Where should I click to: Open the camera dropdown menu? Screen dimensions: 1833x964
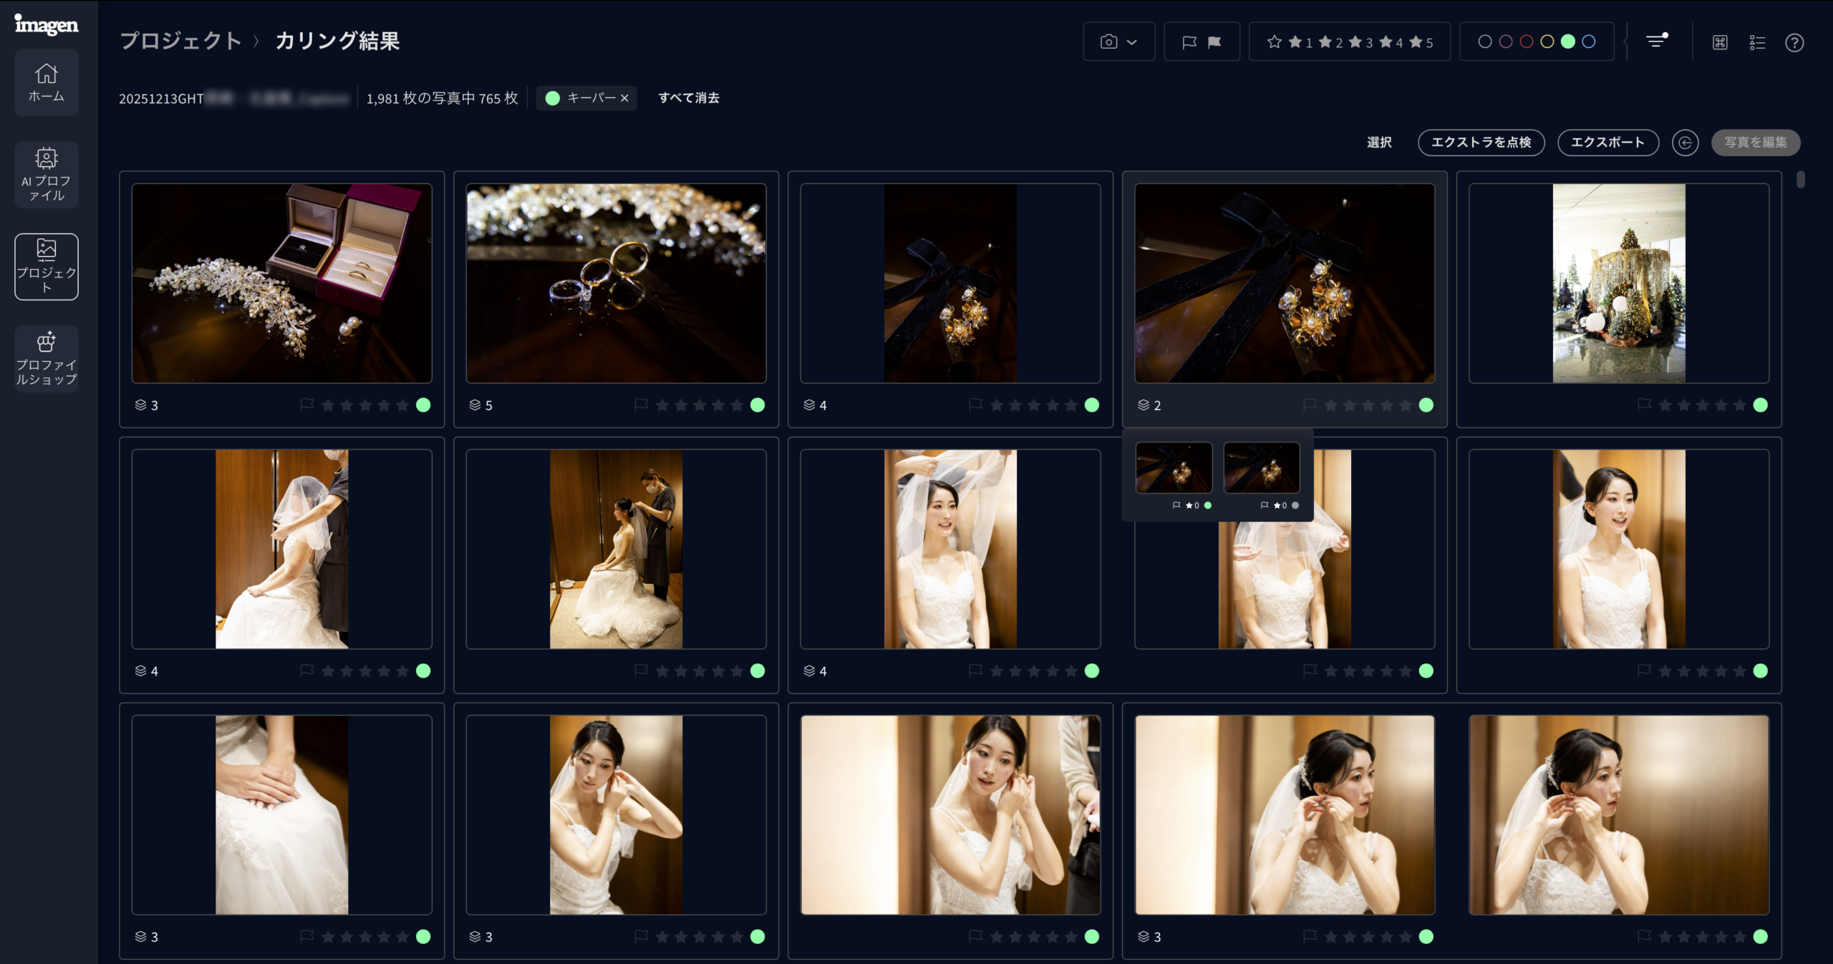click(1118, 42)
